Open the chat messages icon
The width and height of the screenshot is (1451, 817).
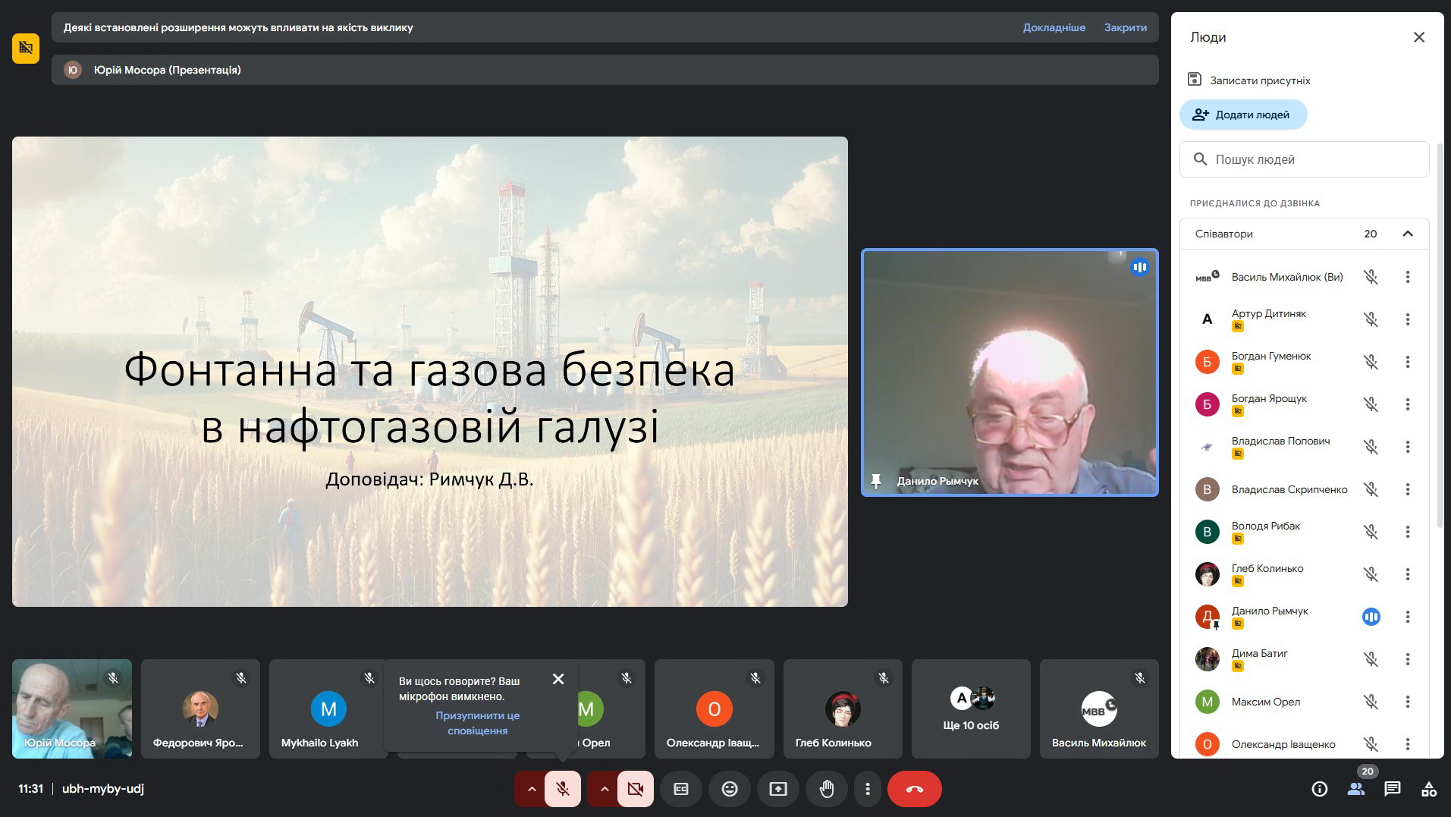pos(1392,789)
